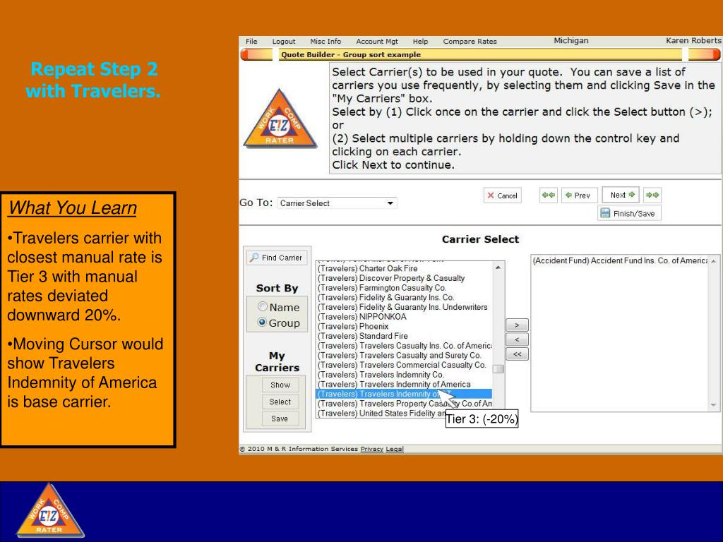Click the Logout menu item

click(x=284, y=42)
